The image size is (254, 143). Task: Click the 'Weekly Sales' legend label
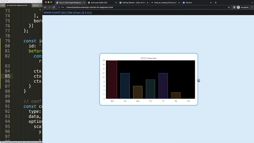[152, 58]
